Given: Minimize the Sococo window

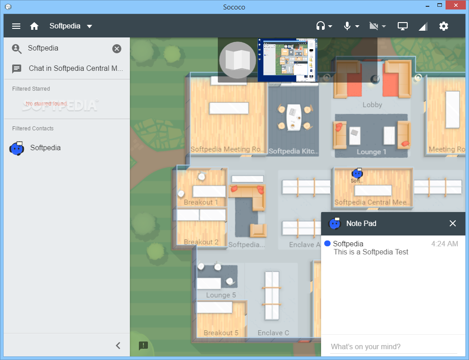Looking at the screenshot, I should (428, 6).
